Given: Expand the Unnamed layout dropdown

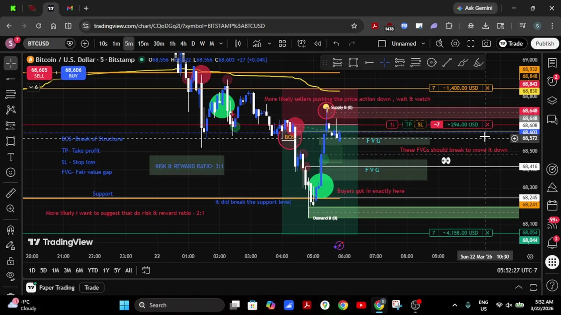Looking at the screenshot, I should pyautogui.click(x=423, y=43).
